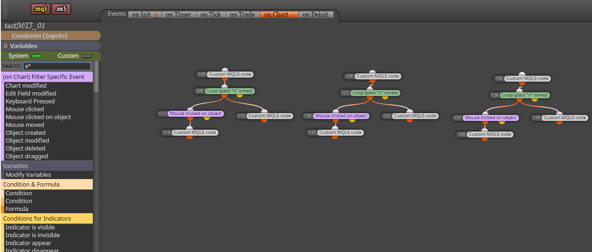The height and width of the screenshot is (252, 592).
Task: Toggle the Custom blocks switch
Action: click(x=87, y=56)
